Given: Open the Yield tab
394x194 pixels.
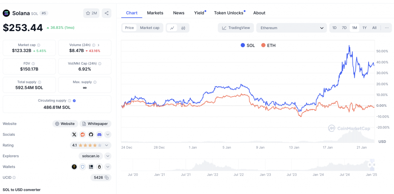Looking at the screenshot, I should [x=199, y=13].
